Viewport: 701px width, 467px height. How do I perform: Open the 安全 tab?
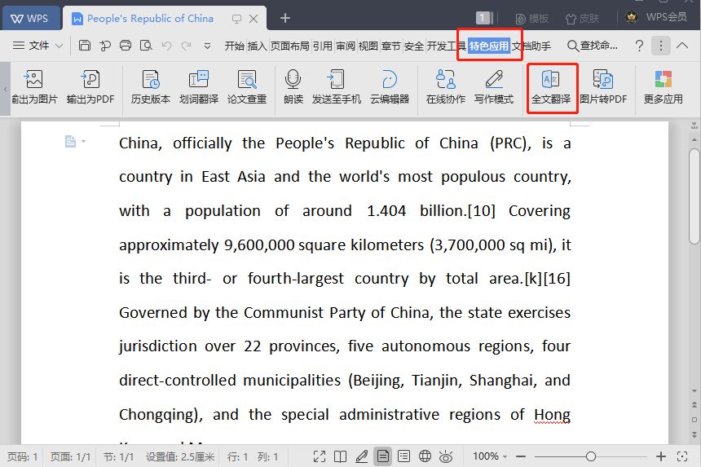(x=414, y=46)
